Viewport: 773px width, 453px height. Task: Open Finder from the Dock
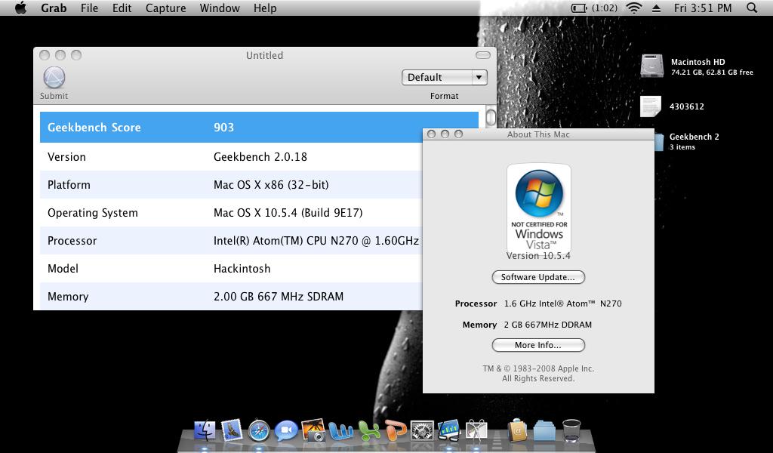(204, 430)
